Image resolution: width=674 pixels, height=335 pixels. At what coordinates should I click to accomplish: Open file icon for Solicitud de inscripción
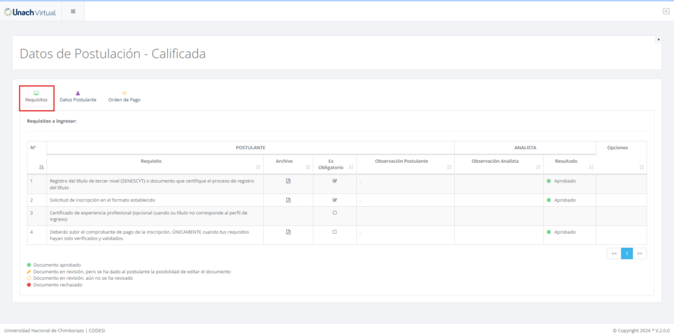[288, 200]
